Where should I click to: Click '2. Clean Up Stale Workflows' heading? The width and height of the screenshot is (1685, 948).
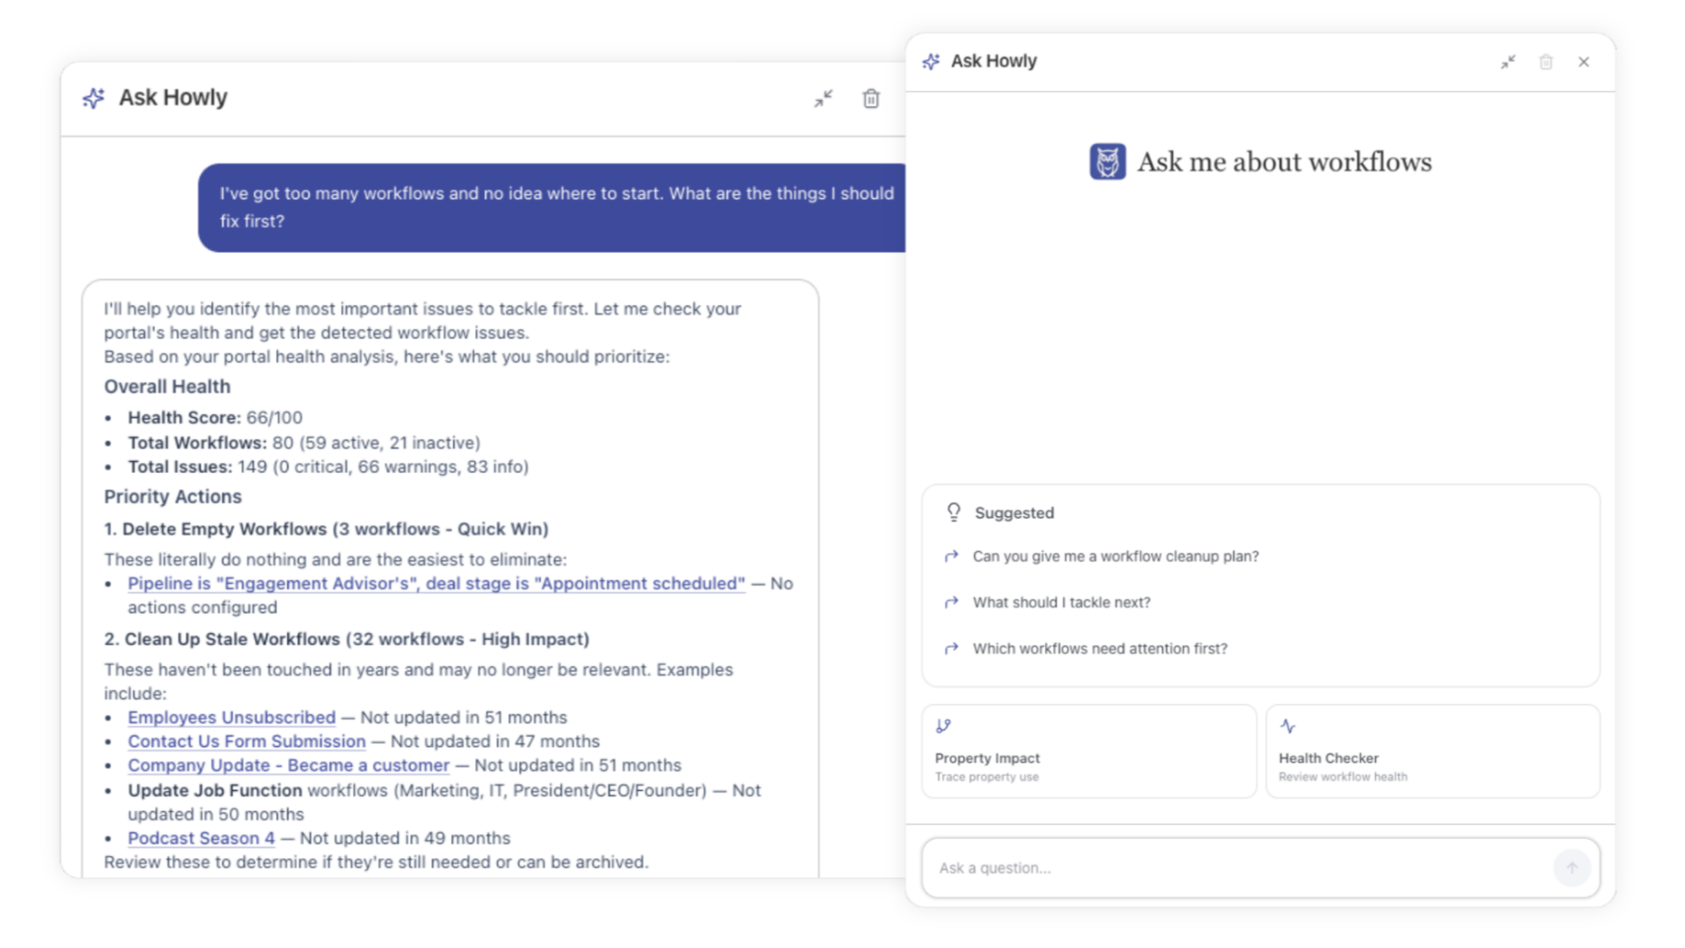coord(346,639)
